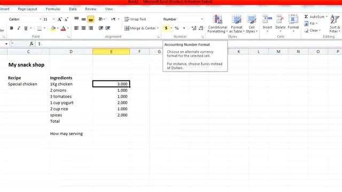The height and width of the screenshot is (192, 342).
Task: Open the Number format dropdown
Action: (201, 19)
